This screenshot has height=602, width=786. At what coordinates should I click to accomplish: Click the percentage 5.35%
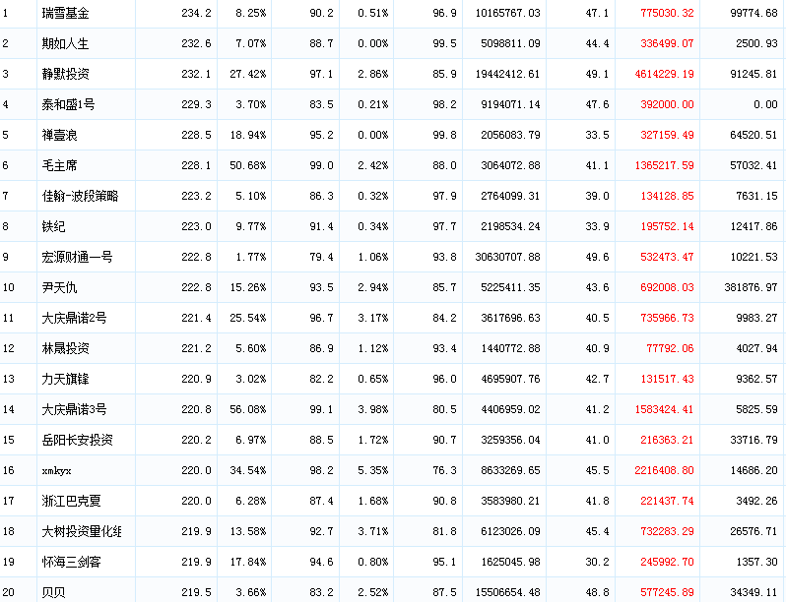[x=373, y=471]
